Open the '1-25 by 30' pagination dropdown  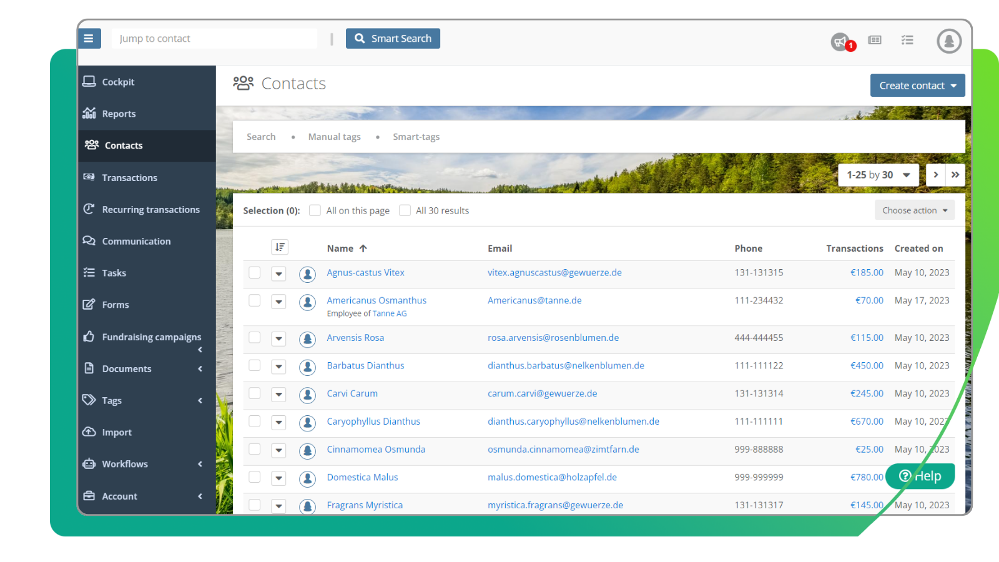pos(878,175)
